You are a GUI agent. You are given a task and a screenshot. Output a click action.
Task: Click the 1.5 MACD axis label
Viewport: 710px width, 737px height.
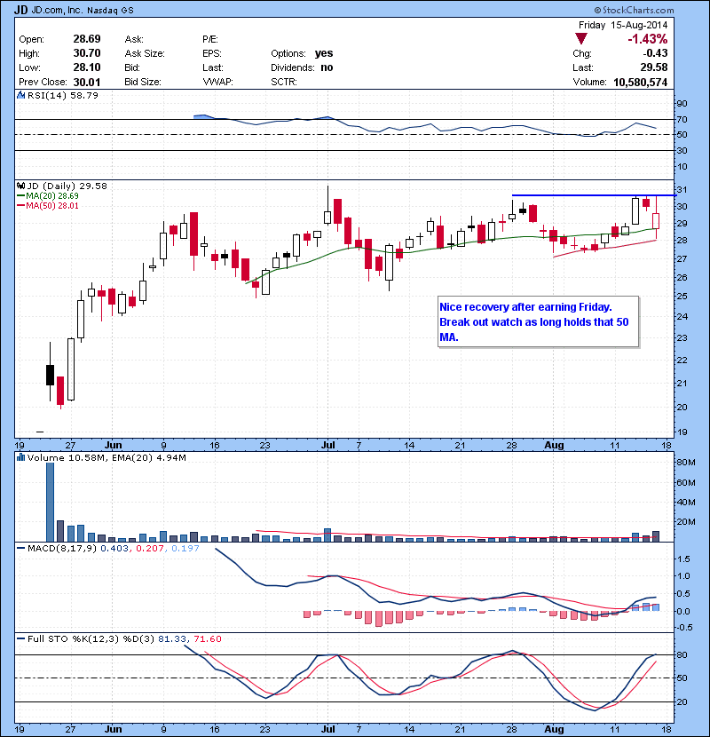point(684,559)
